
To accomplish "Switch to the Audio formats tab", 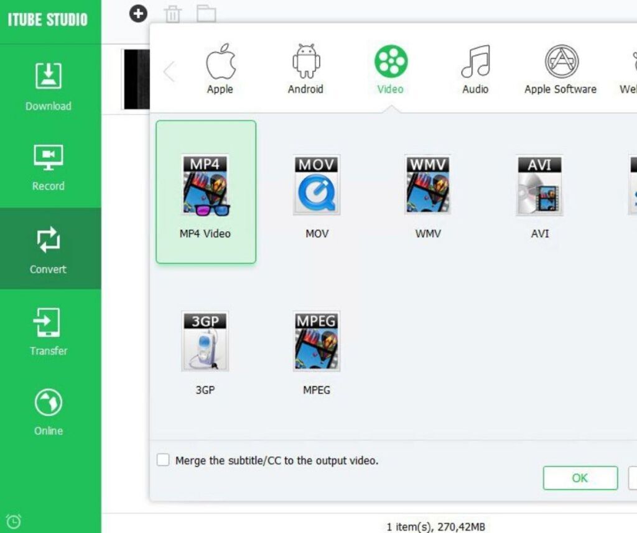I will tap(475, 69).
